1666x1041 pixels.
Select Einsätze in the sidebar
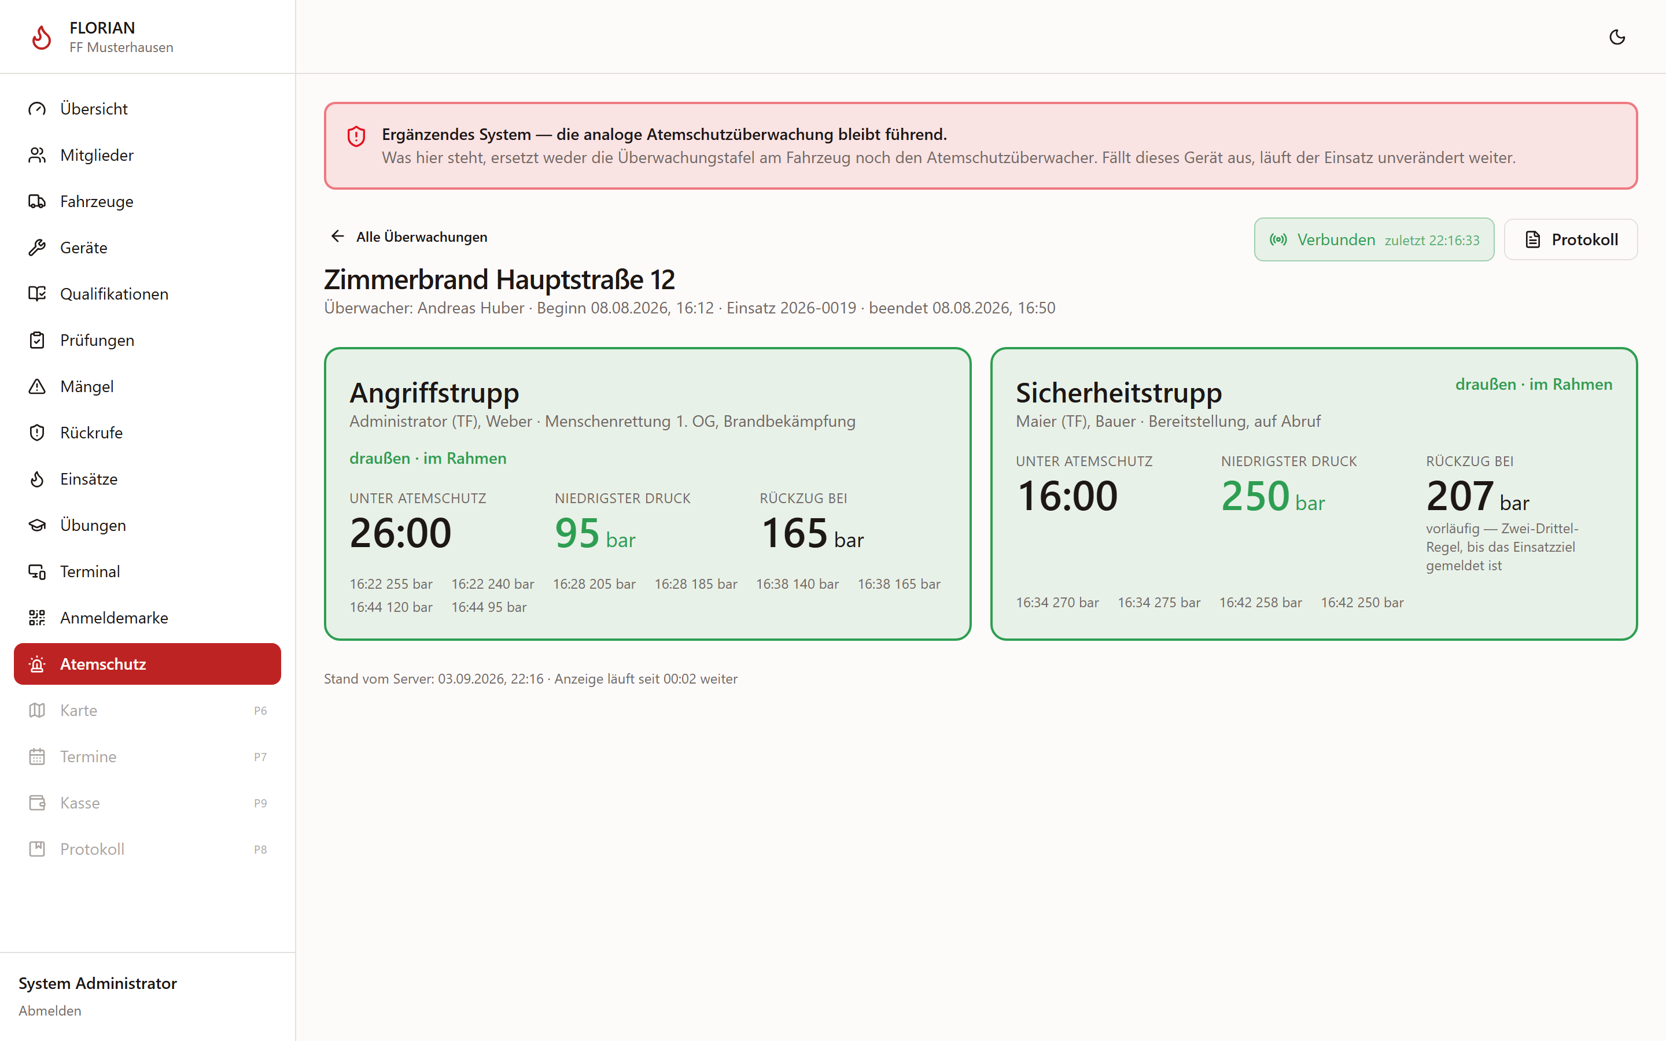(x=148, y=478)
